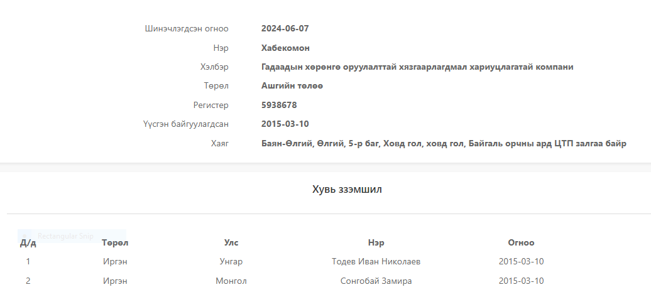Image resolution: width=651 pixels, height=292 pixels.
Task: Click row number 2 in shareholders table
Action: (28, 281)
